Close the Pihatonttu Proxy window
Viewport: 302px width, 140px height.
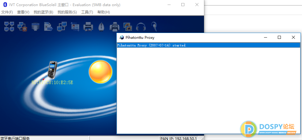[x=293, y=38]
